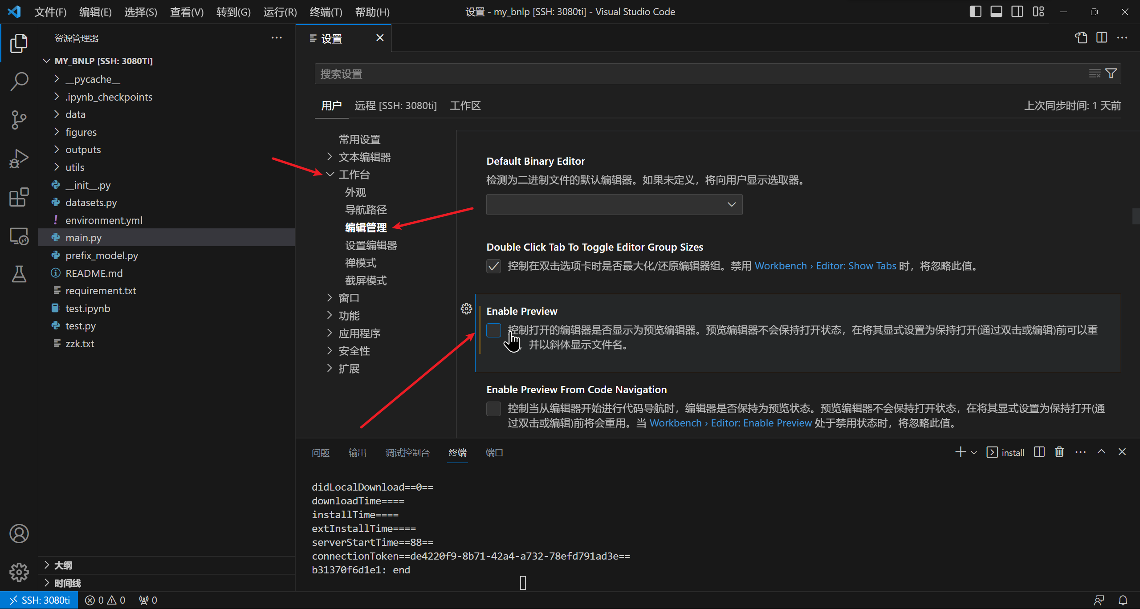
Task: Expand the 文本编辑器 settings category
Action: coord(330,157)
